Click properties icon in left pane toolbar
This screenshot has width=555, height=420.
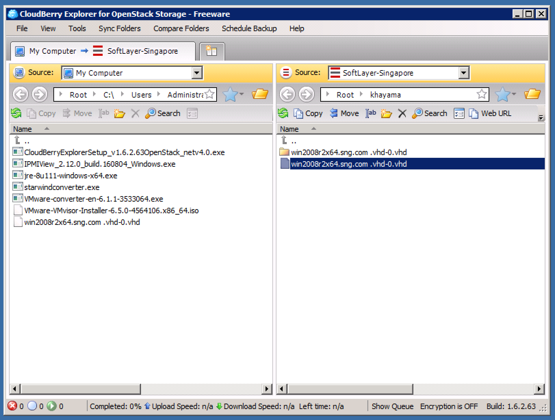tap(192, 113)
